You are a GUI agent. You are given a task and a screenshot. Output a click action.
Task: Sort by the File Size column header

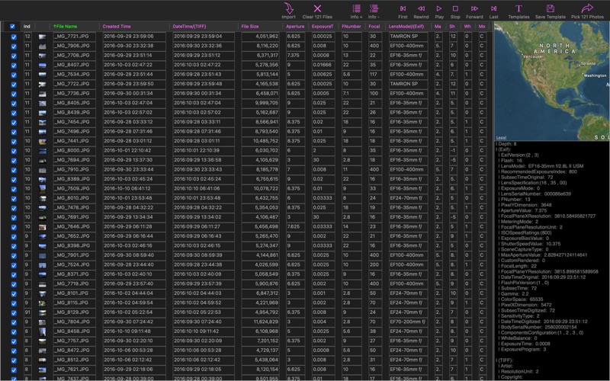point(250,27)
